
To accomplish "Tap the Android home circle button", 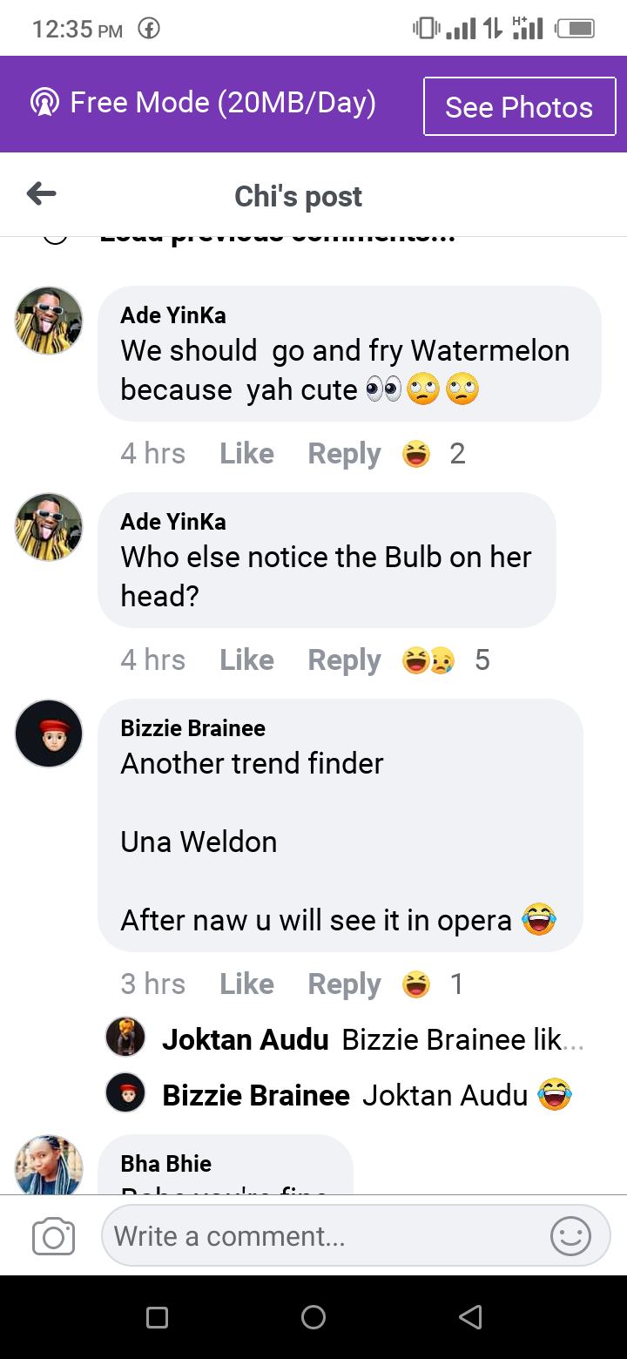I will pos(313,1316).
